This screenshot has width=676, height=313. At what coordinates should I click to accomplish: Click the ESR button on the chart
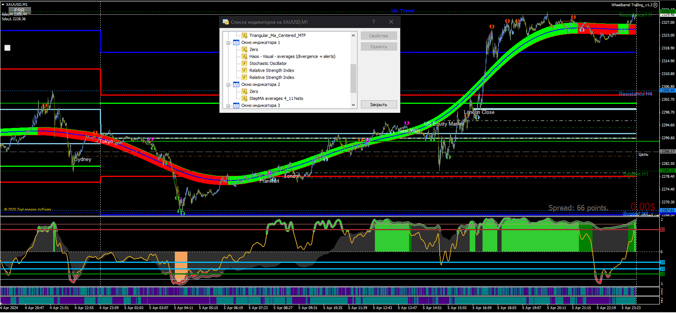[19, 10]
